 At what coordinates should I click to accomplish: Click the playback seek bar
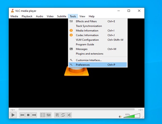coord(76,109)
